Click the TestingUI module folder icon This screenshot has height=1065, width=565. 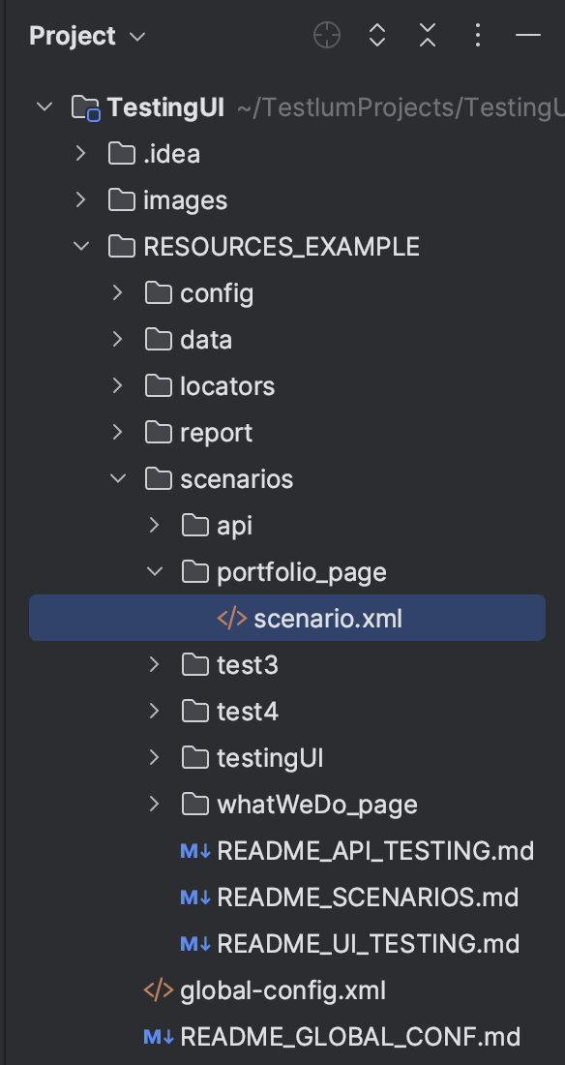86,107
